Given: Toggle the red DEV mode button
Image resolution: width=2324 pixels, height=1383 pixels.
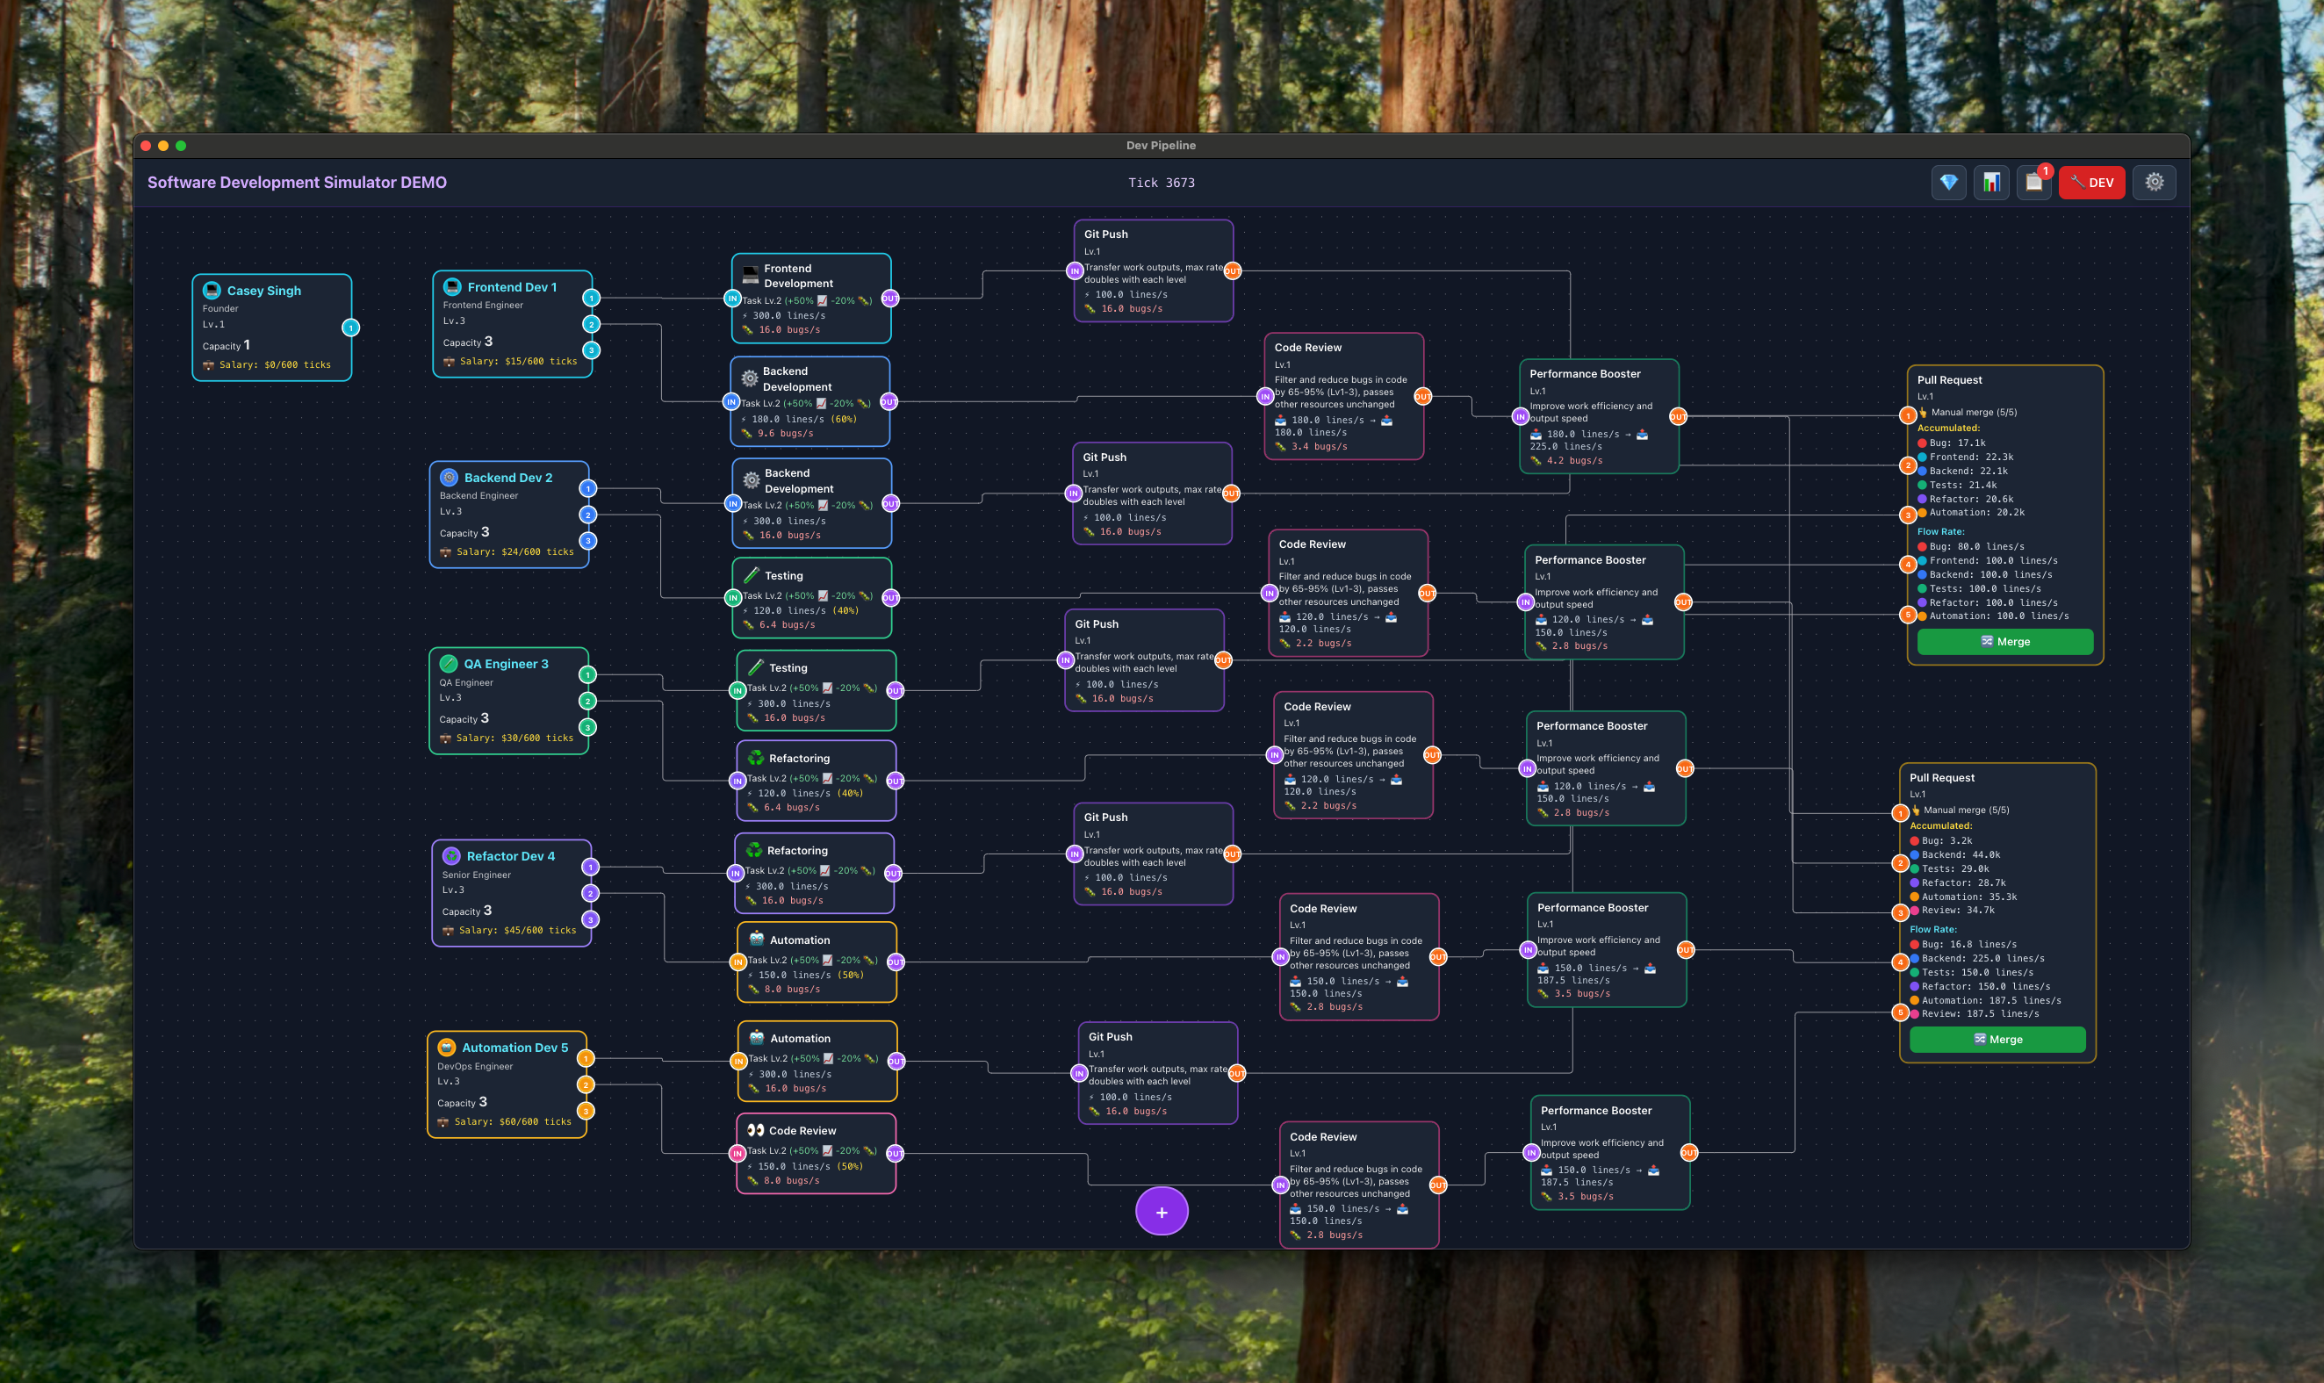Looking at the screenshot, I should pyautogui.click(x=2092, y=183).
